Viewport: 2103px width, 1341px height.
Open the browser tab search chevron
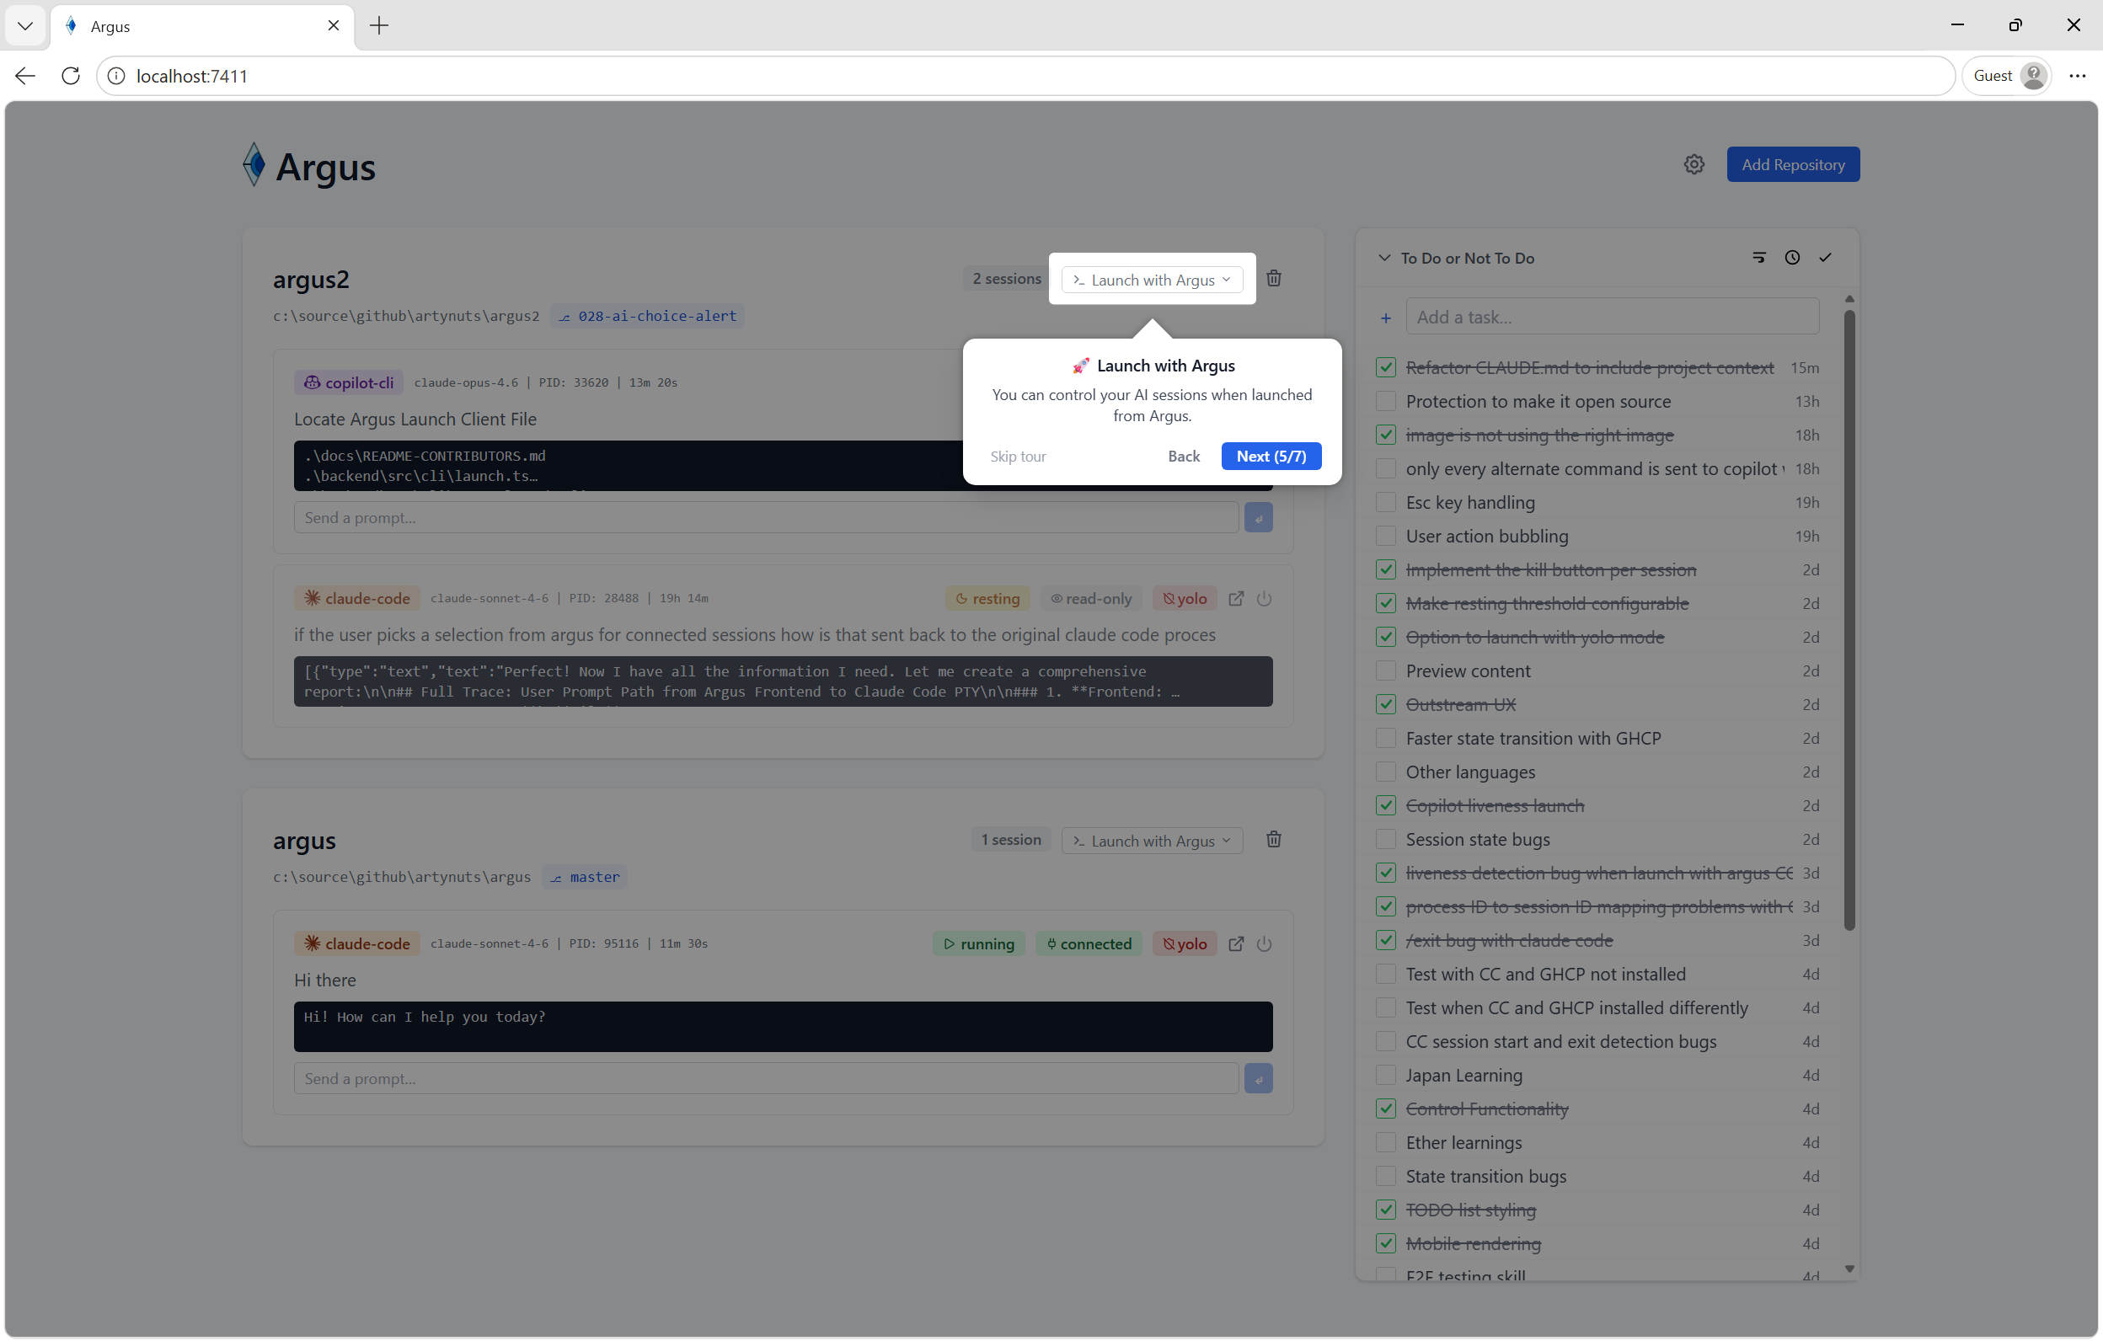[x=24, y=25]
